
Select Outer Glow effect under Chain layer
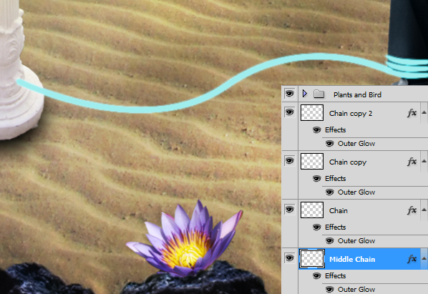tap(356, 241)
